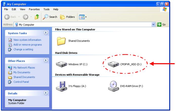176x111 pixels.
Task: Collapse the System Tasks panel
Action: [46, 33]
